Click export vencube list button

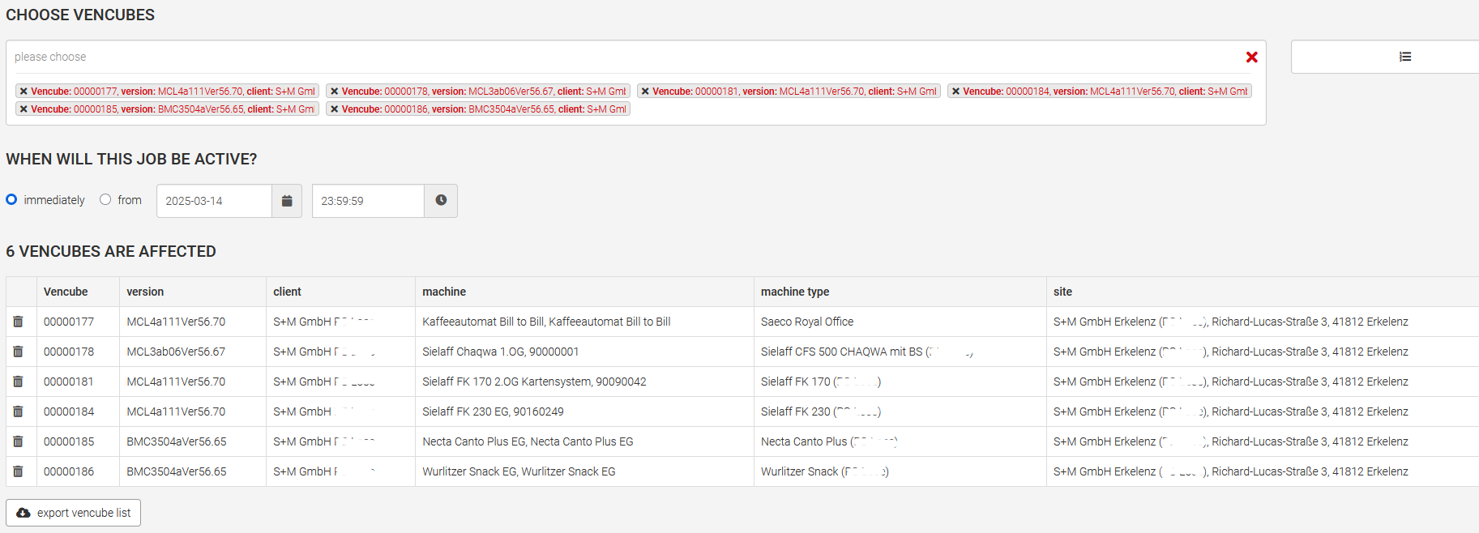click(x=74, y=513)
